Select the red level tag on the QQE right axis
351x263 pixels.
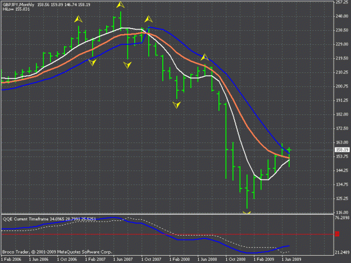[337, 234]
